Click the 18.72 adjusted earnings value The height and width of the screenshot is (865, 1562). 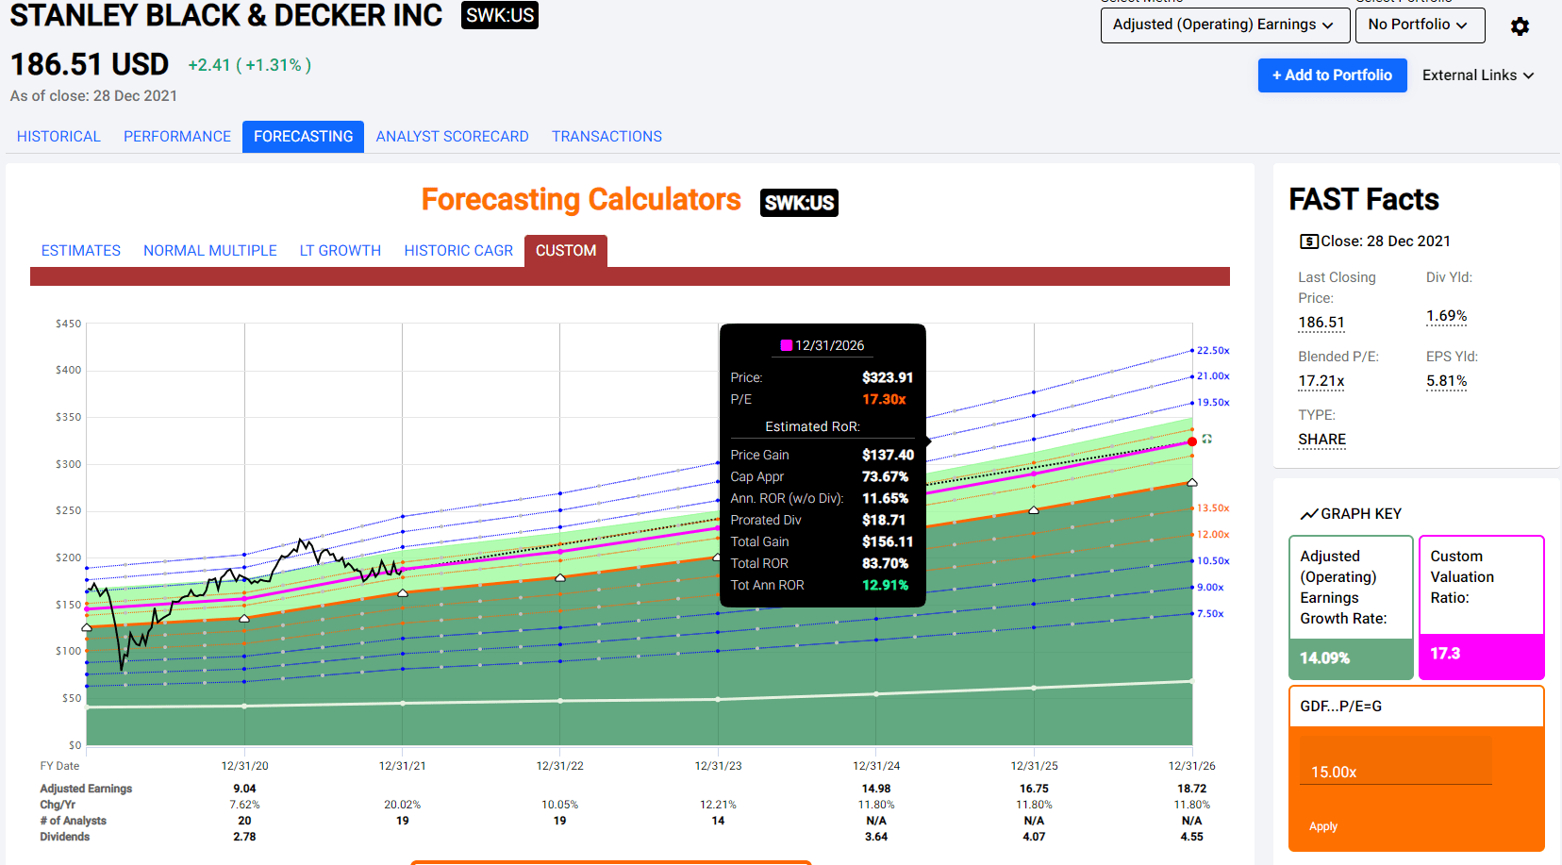(1192, 789)
